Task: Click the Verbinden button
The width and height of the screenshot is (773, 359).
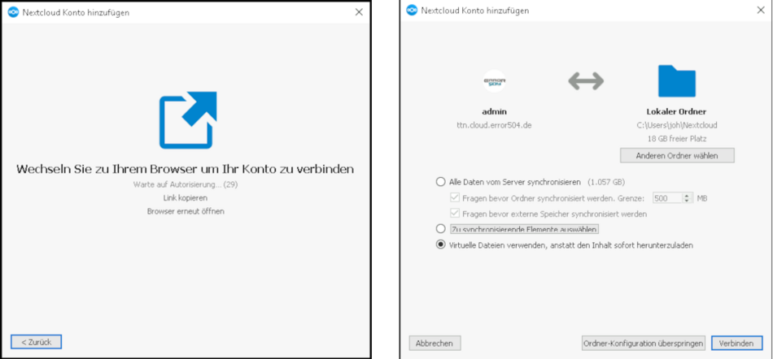Action: (736, 344)
